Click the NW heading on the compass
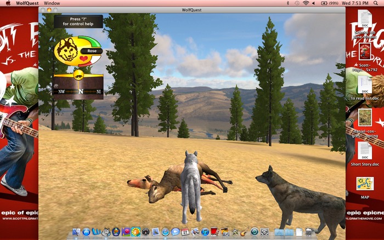Screen dimensions: 384x240 click(x=61, y=92)
